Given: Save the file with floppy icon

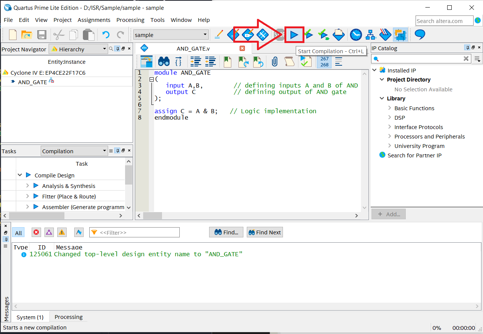Looking at the screenshot, I should [x=41, y=35].
